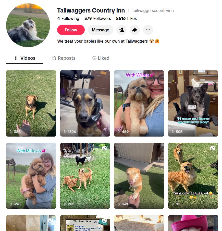Screen dimensions: 222x231
Task: Message this account
Action: pyautogui.click(x=101, y=30)
